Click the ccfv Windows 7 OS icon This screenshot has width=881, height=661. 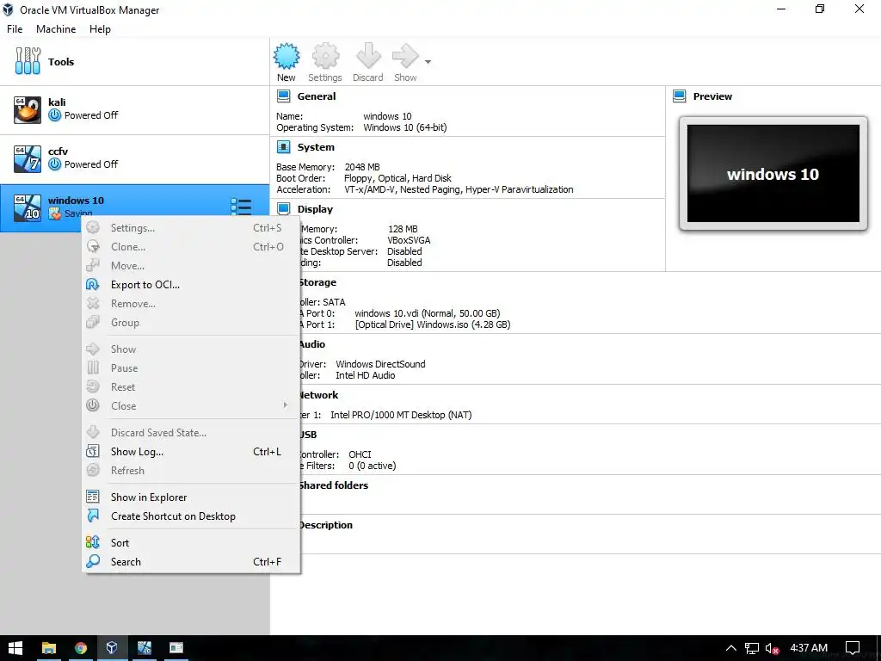28,158
